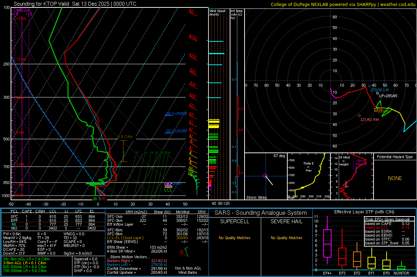Click the SHIP = 0.0 value
The image size is (417, 277).
pyautogui.click(x=83, y=271)
